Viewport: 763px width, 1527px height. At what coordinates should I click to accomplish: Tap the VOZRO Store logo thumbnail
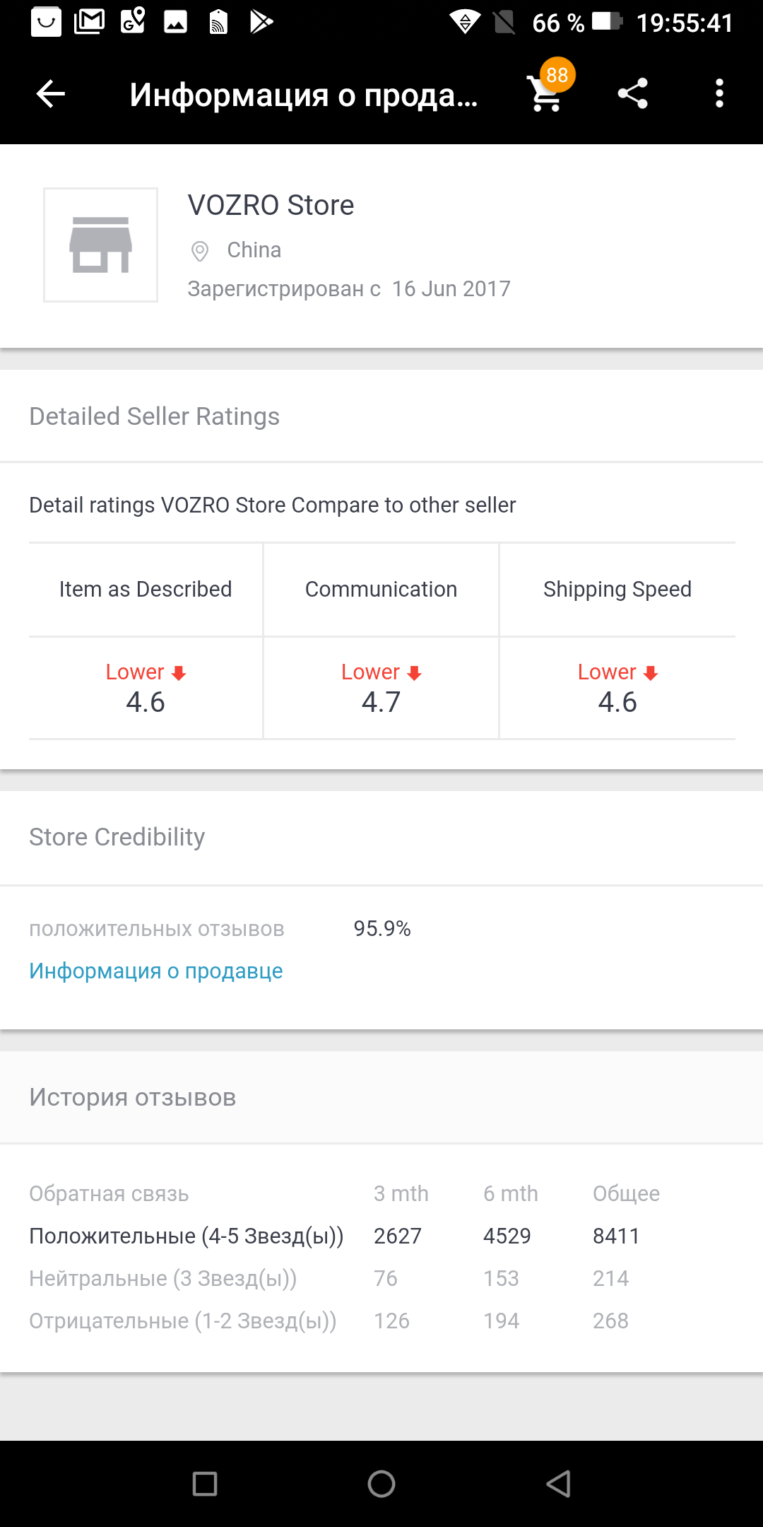tap(100, 245)
